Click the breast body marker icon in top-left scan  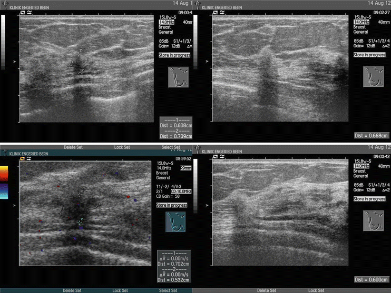179,76
